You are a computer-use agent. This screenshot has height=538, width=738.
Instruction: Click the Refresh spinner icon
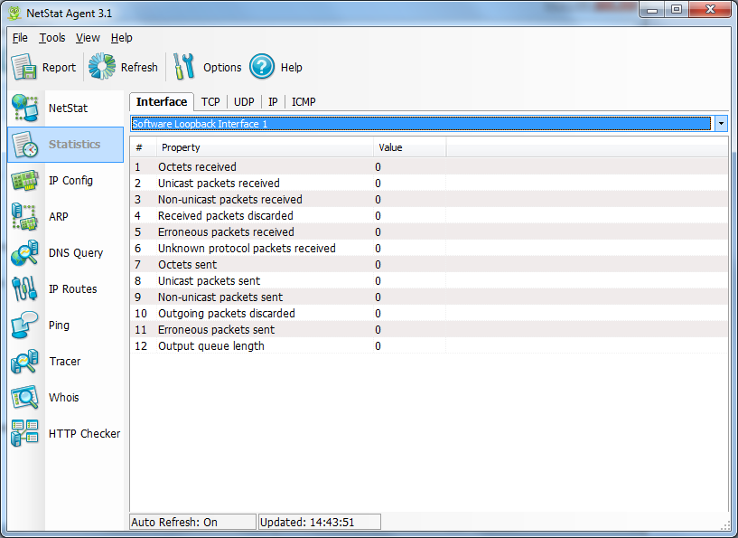pyautogui.click(x=102, y=66)
